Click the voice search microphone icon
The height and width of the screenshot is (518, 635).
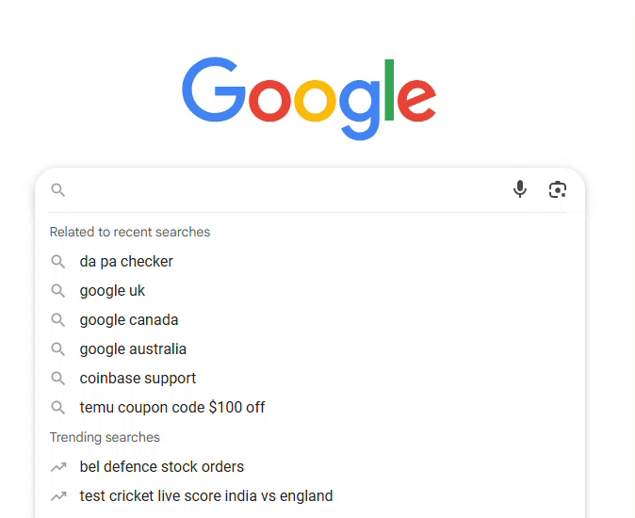[520, 189]
